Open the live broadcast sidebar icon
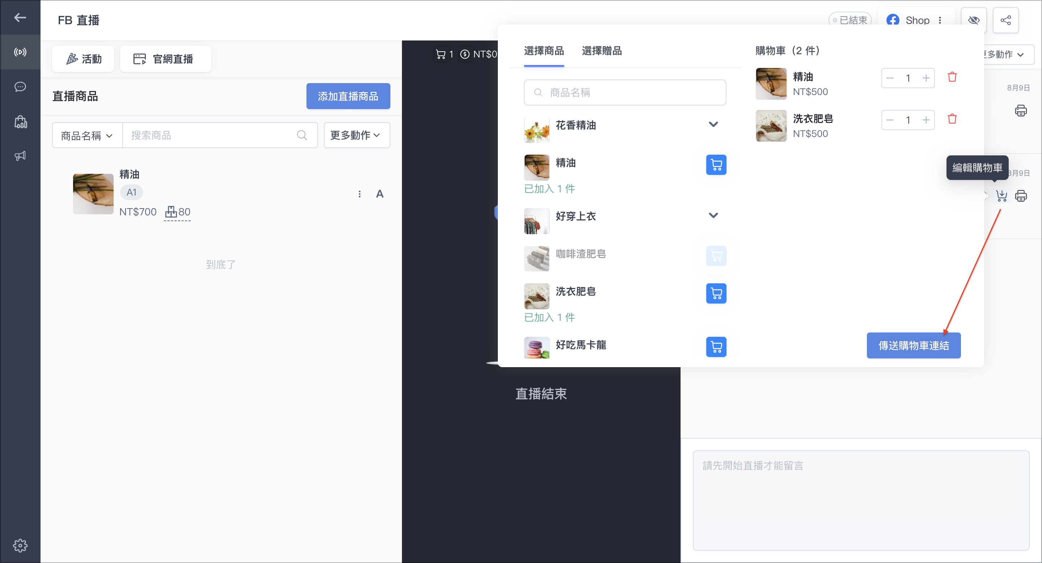1042x563 pixels. tap(20, 52)
